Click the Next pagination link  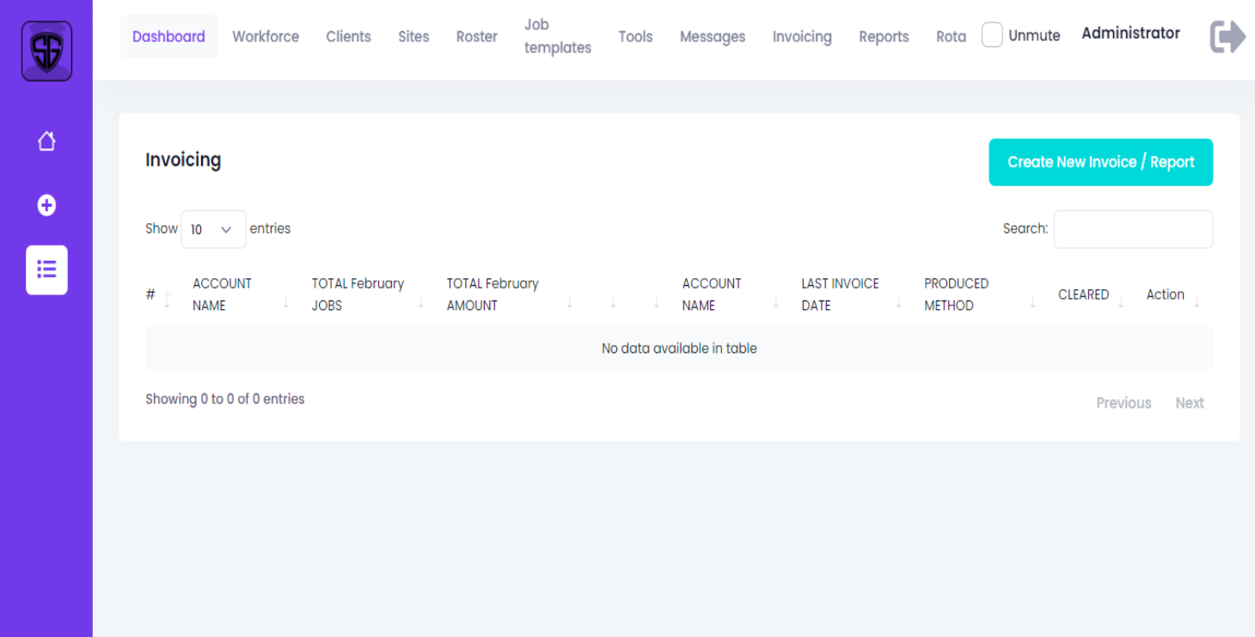coord(1190,403)
